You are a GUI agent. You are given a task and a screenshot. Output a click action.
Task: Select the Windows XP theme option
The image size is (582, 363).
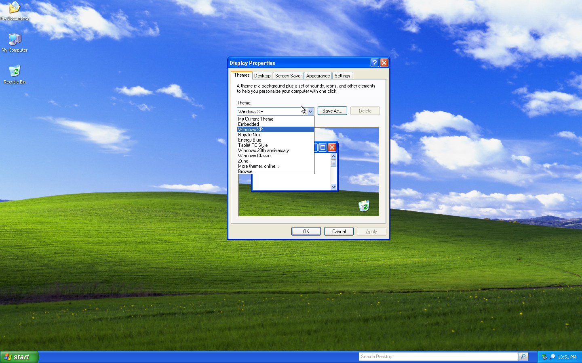pos(275,129)
